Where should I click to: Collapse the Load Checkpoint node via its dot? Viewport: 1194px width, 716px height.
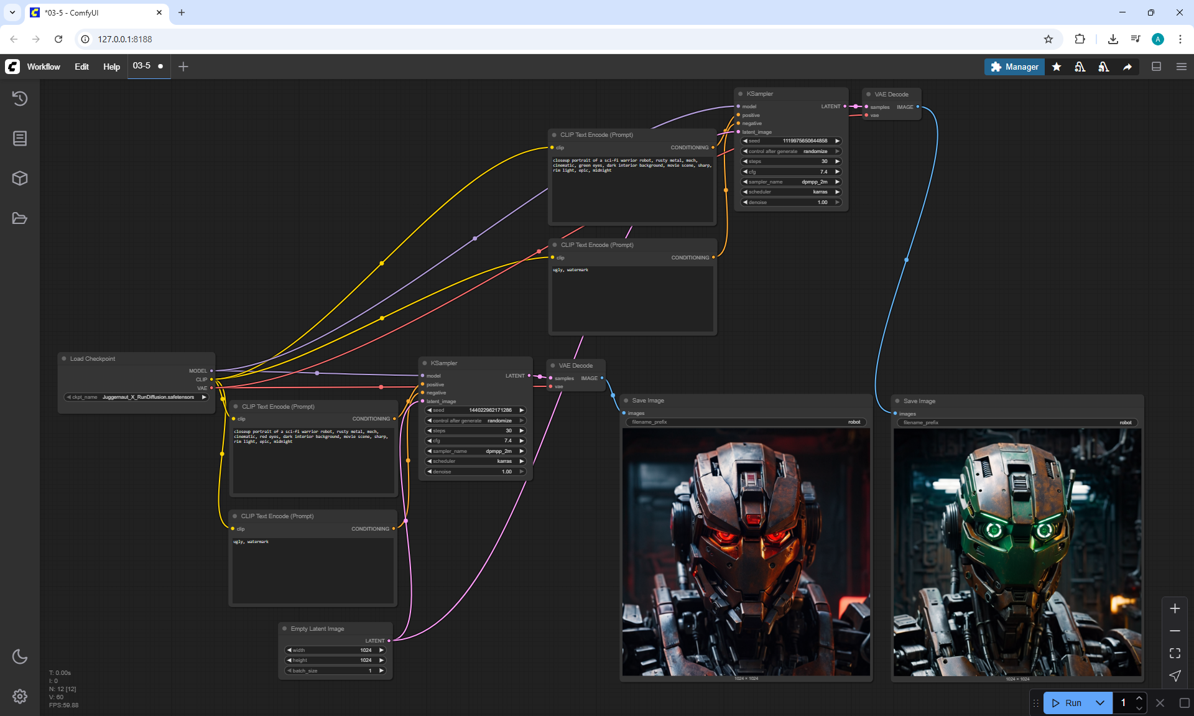64,359
